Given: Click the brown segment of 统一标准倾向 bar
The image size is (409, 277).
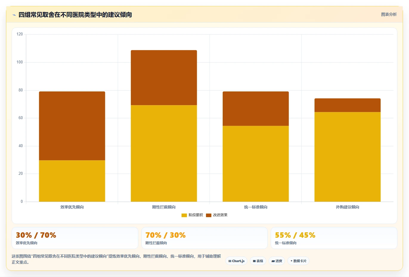Looking at the screenshot, I should click(x=256, y=108).
